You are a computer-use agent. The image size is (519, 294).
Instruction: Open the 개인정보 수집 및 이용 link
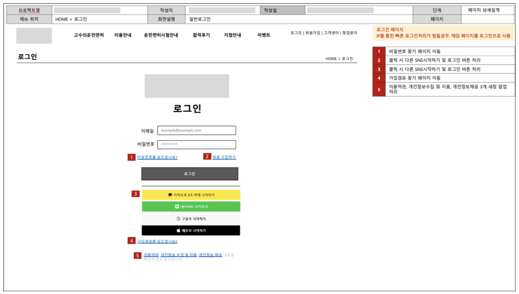[x=179, y=255]
